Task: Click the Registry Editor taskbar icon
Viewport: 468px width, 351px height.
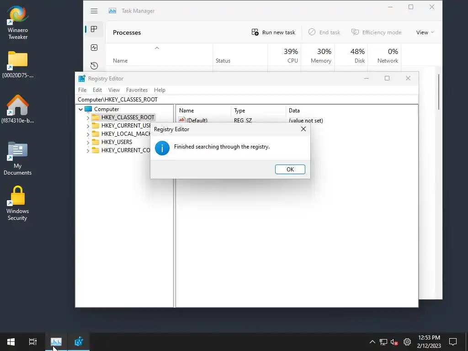Action: click(x=79, y=341)
